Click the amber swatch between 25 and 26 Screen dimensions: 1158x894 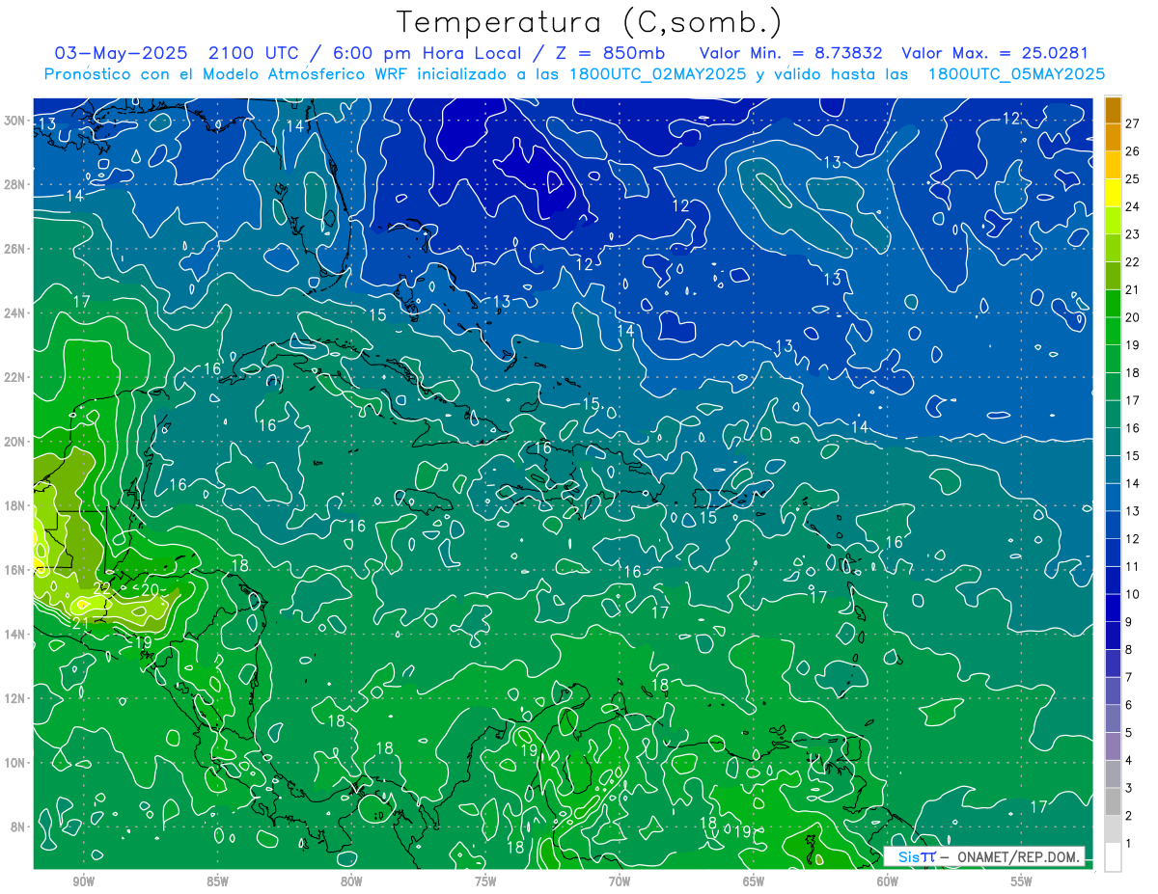(x=1113, y=164)
